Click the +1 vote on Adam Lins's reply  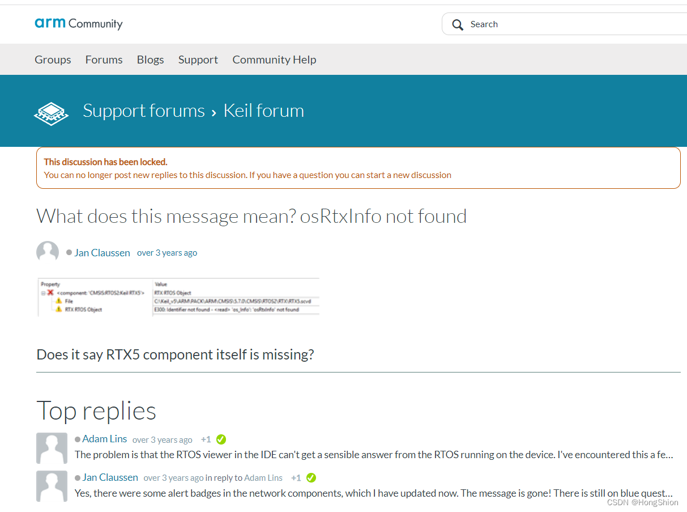pos(206,439)
